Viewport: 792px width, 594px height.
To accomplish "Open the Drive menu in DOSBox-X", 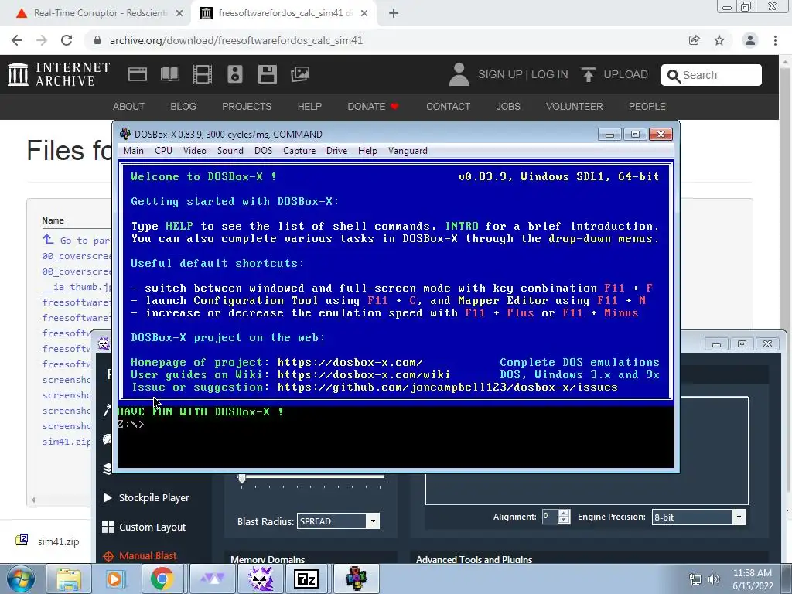I will pyautogui.click(x=336, y=151).
